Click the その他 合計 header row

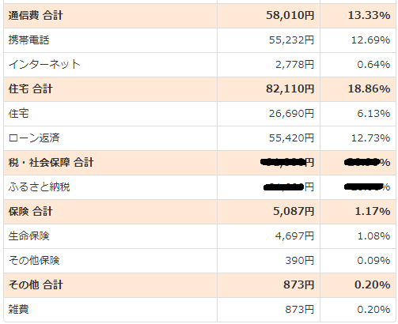(x=199, y=285)
